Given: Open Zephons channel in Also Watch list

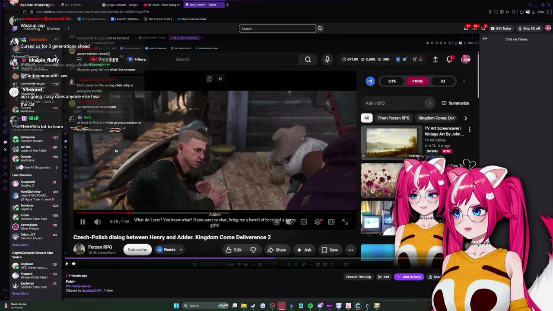Looking at the screenshot, I should [35, 266].
